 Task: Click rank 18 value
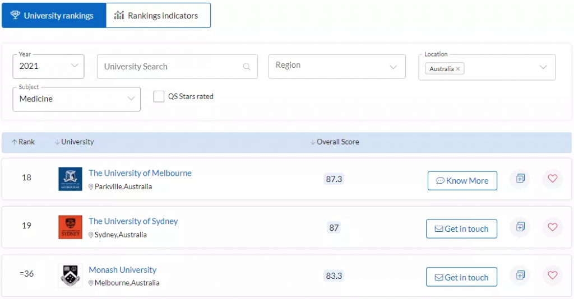(26, 177)
